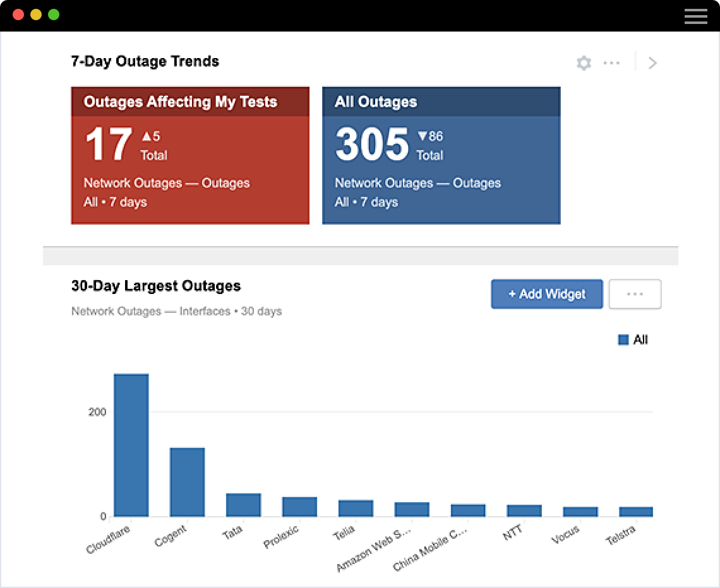Click the yellow minimize window button
Viewport: 720px width, 588px height.
(36, 15)
